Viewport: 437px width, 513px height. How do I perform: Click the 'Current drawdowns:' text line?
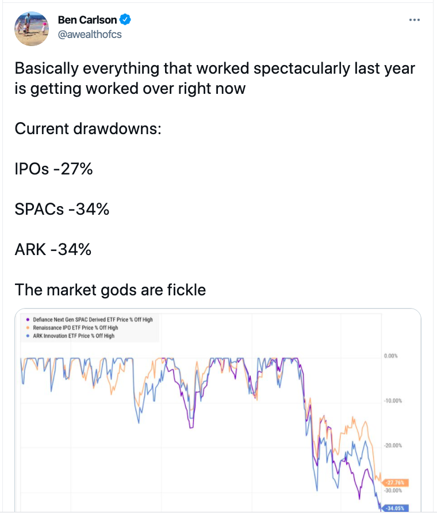(x=88, y=128)
